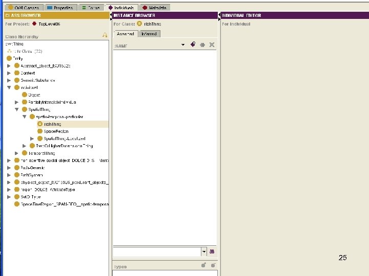Expand the Context node

[x=9, y=73]
